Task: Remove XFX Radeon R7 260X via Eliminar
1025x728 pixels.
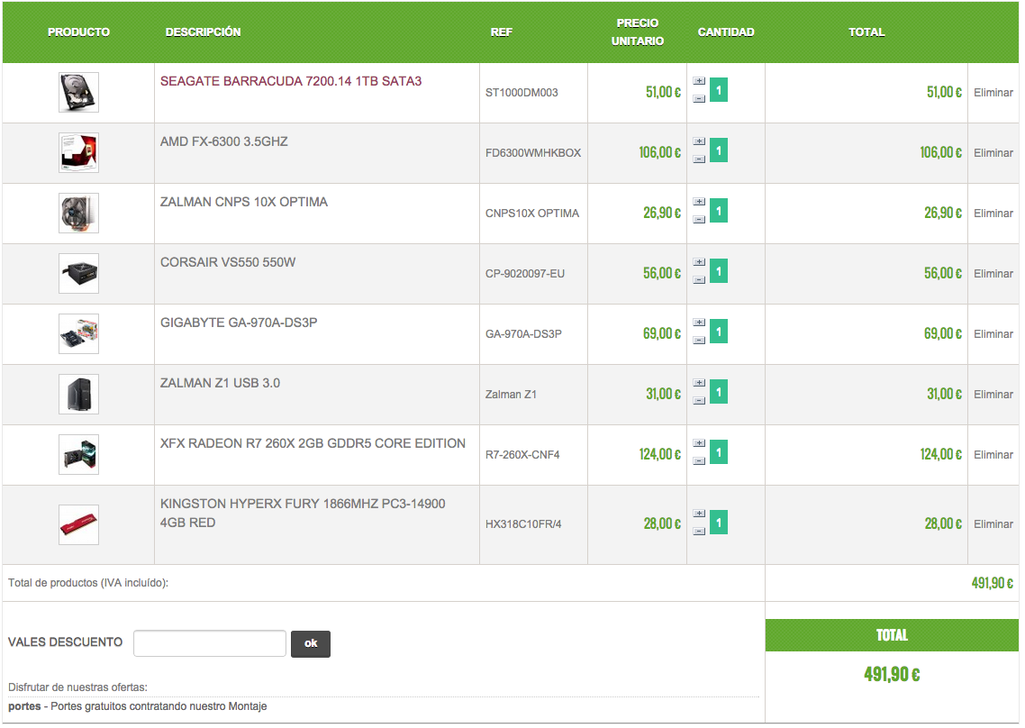Action: pyautogui.click(x=993, y=455)
